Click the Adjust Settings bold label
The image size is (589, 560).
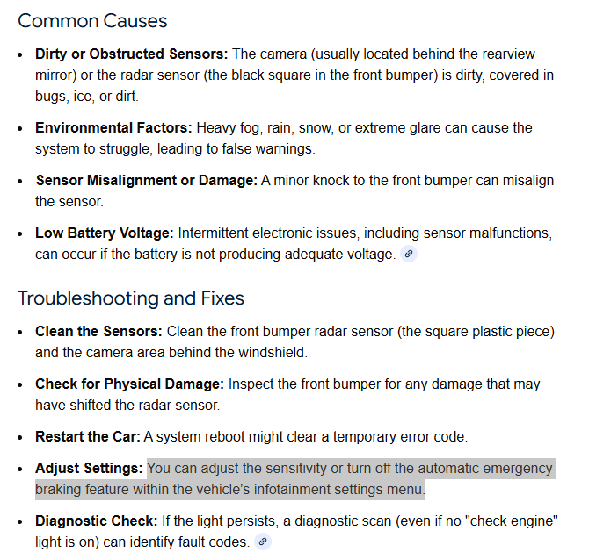[x=89, y=469]
